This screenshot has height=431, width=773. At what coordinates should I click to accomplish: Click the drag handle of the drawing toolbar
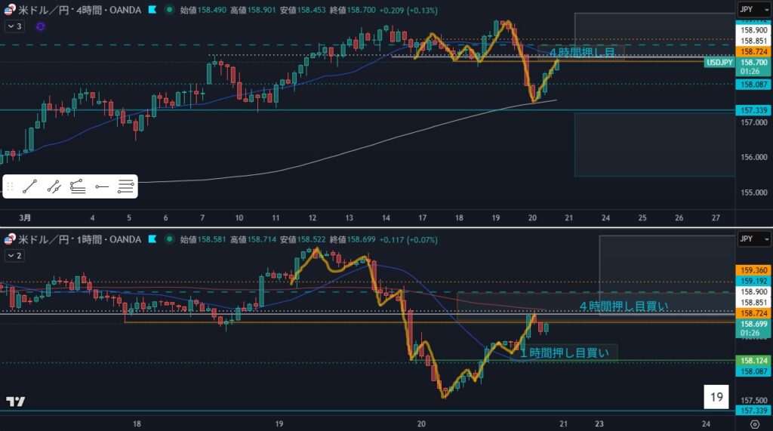(x=10, y=186)
